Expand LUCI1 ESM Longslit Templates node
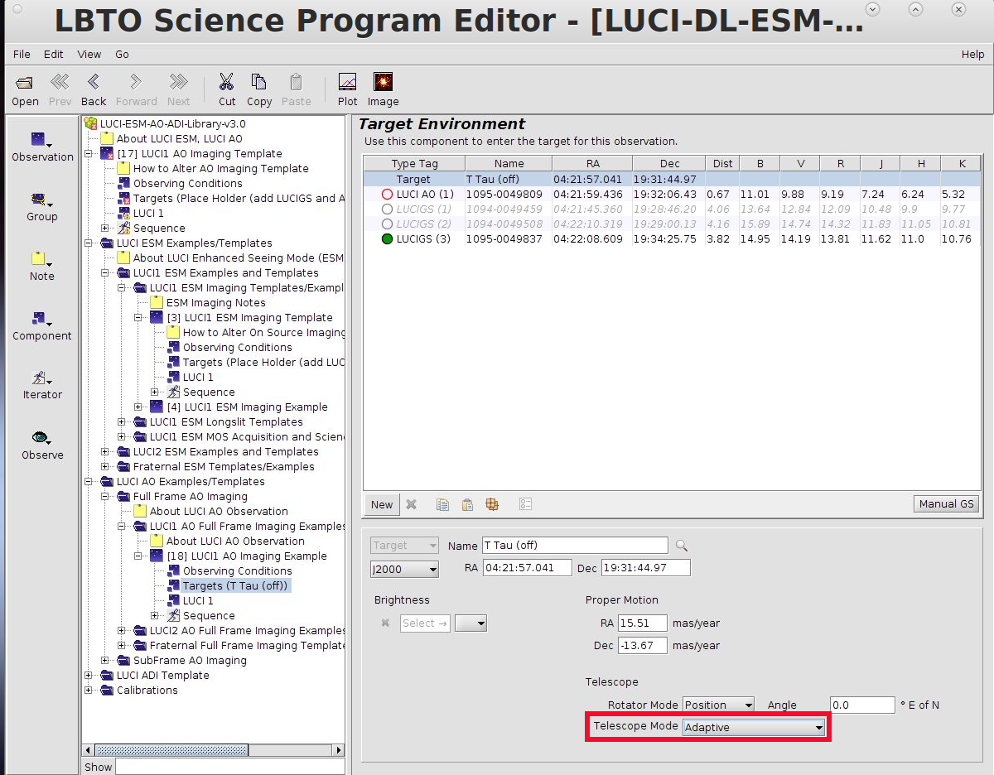The height and width of the screenshot is (775, 994). [122, 422]
